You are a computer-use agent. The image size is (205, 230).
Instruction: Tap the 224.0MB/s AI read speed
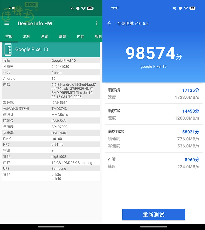(x=188, y=167)
